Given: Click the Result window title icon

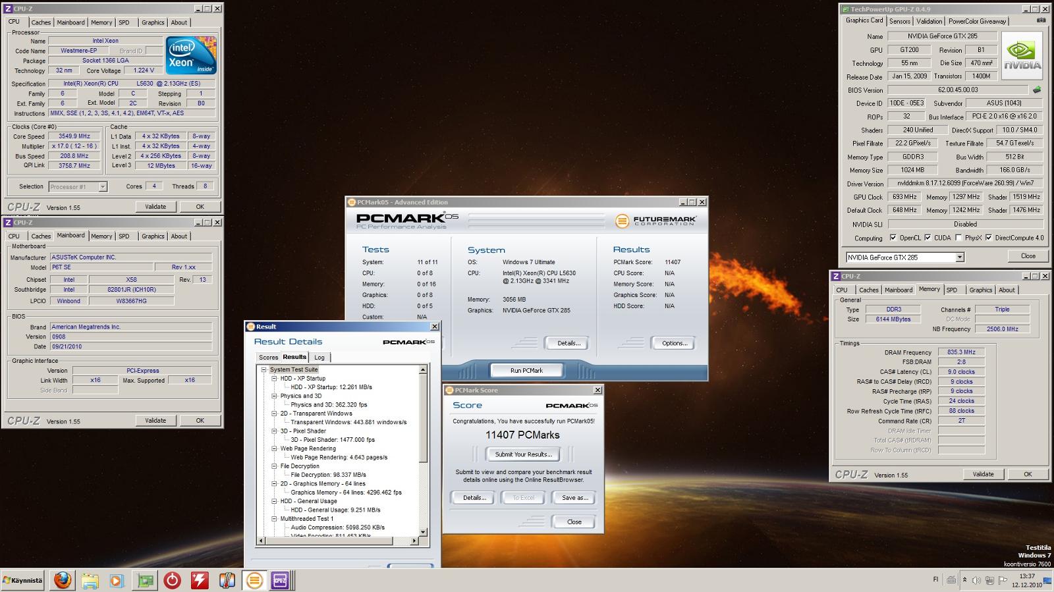Looking at the screenshot, I should coord(250,327).
